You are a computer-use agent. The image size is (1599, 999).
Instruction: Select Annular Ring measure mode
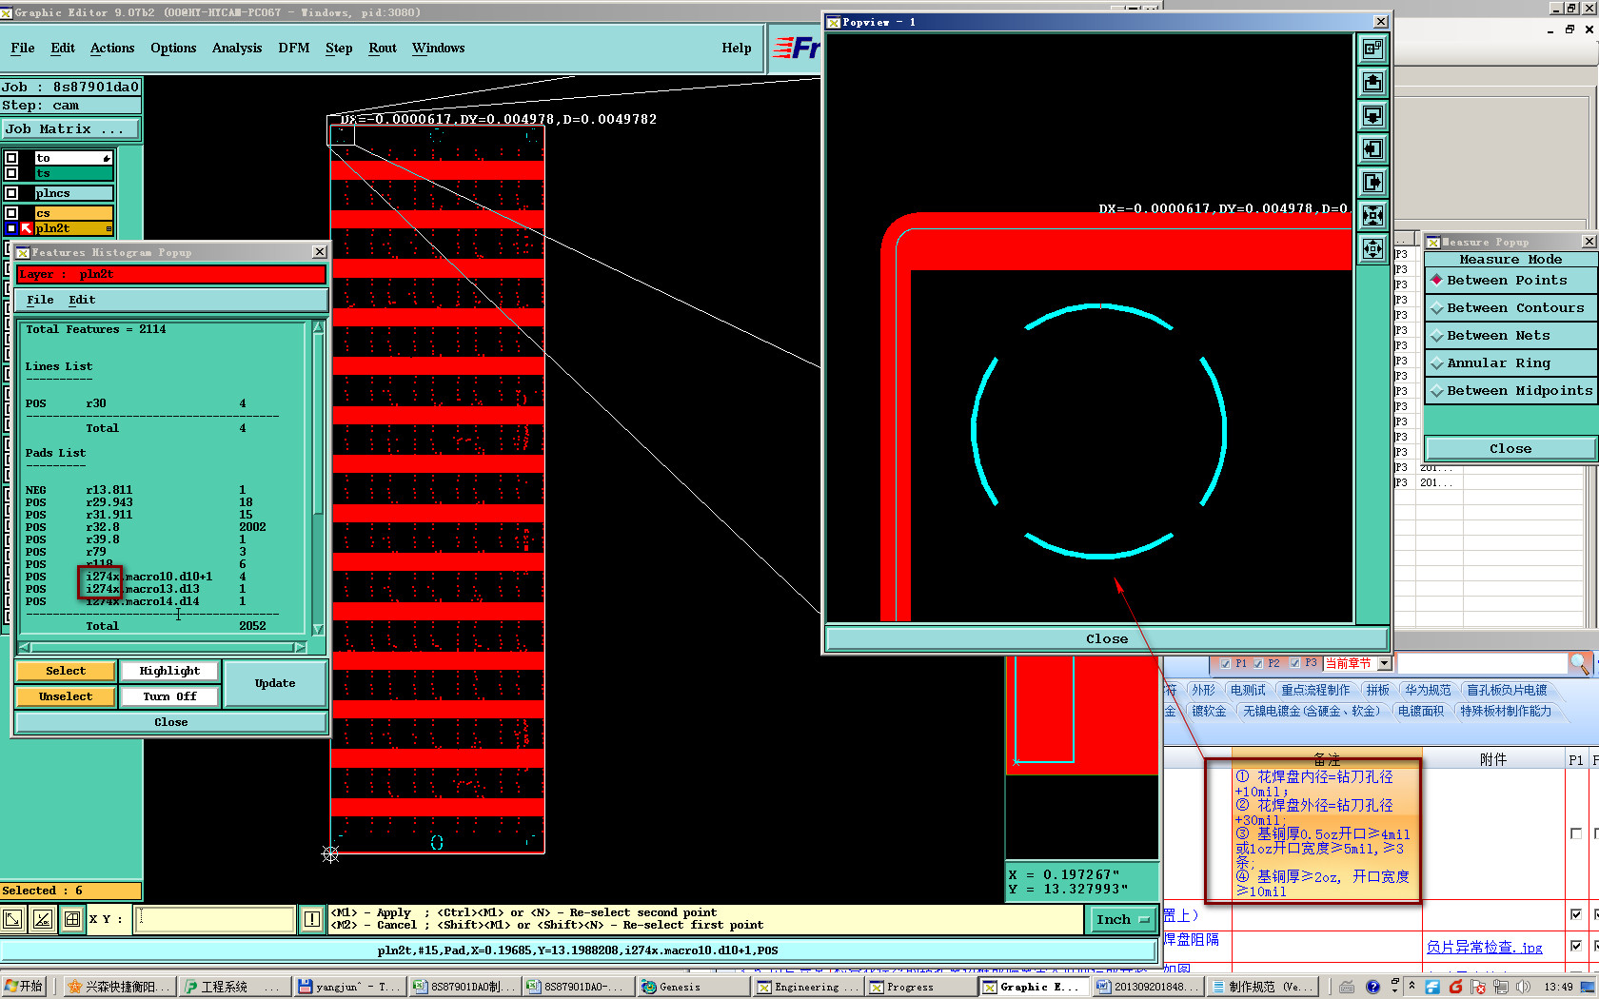[x=1510, y=363]
